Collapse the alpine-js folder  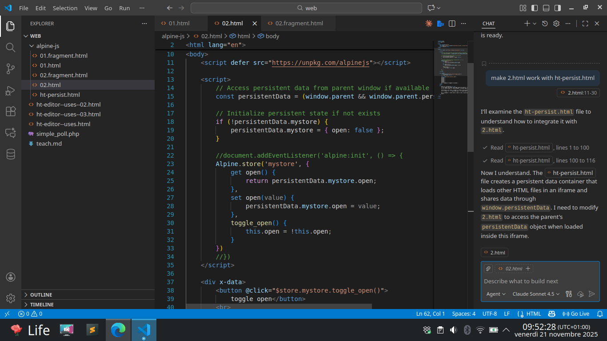coord(48,46)
